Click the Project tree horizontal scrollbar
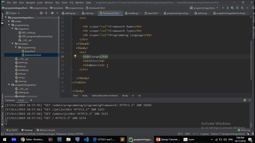The width and height of the screenshot is (255, 143). point(21,97)
